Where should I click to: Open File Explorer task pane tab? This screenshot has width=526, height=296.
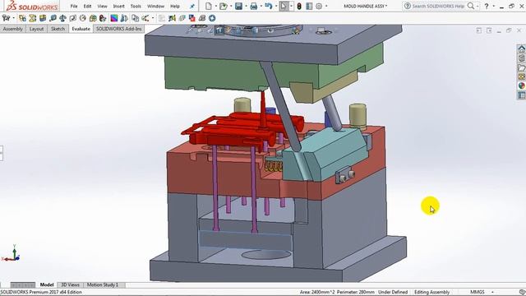pos(522,67)
